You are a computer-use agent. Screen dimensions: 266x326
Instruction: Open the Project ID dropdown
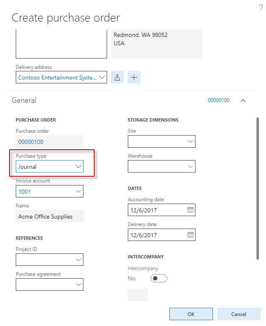pos(78,260)
